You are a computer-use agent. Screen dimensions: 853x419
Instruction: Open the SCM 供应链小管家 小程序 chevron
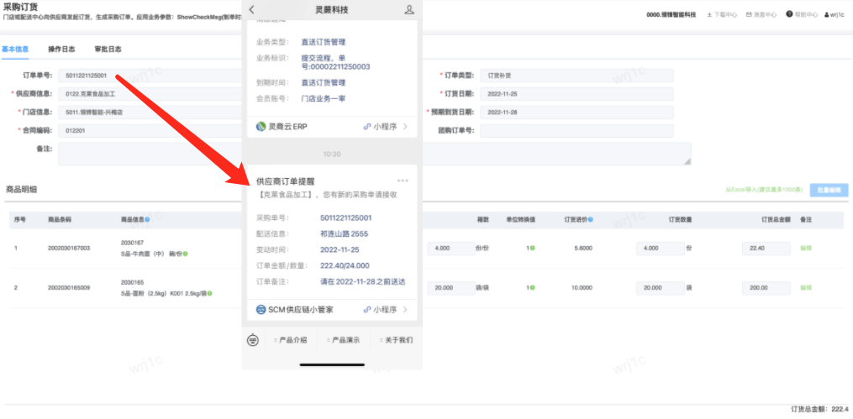click(405, 310)
